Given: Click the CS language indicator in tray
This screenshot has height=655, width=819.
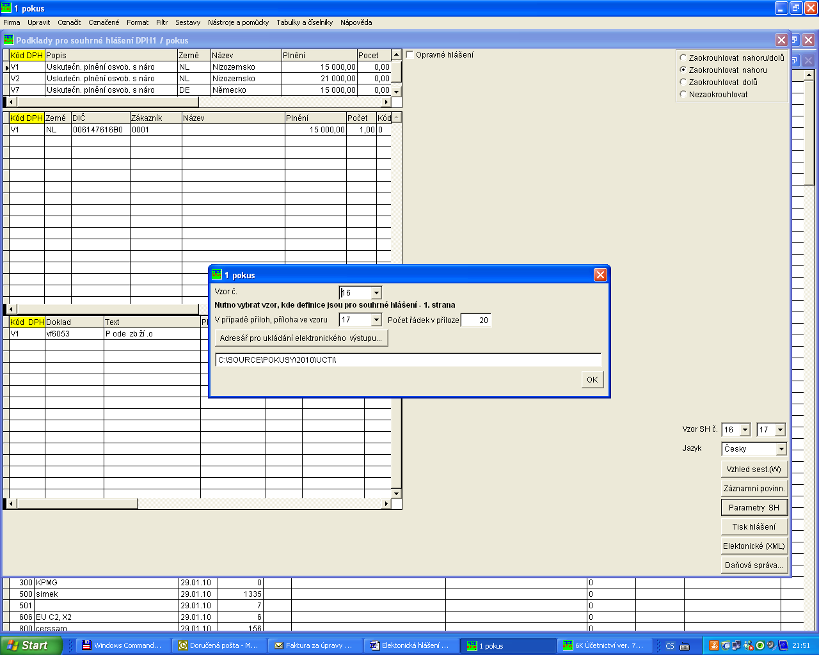Looking at the screenshot, I should pos(670,646).
